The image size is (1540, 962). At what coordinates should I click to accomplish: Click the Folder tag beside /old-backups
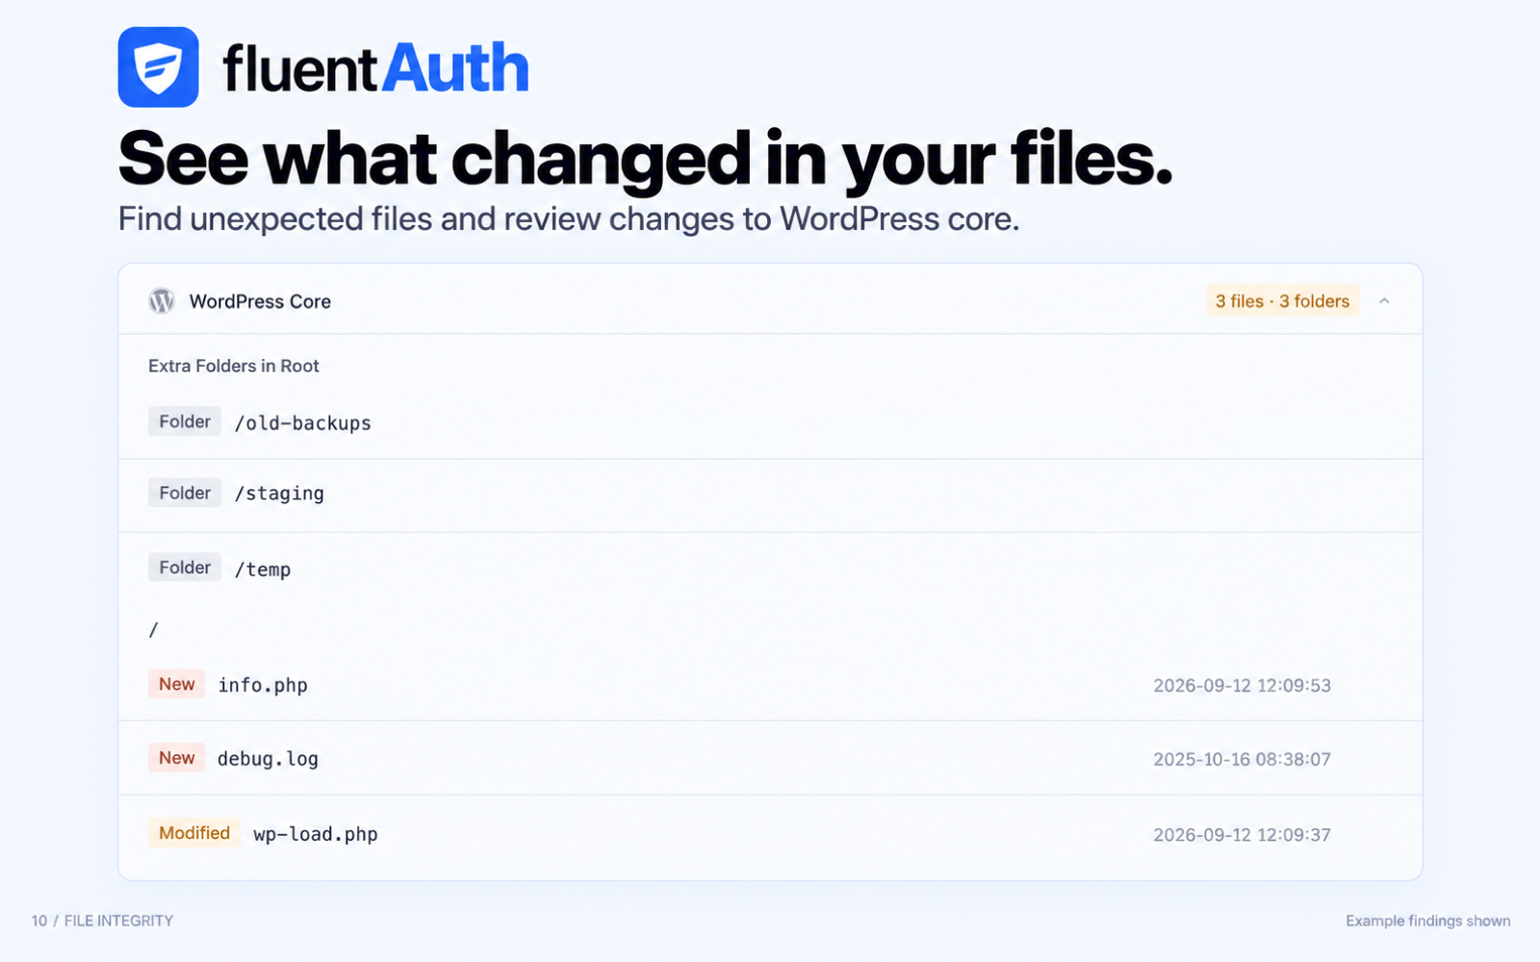(185, 421)
